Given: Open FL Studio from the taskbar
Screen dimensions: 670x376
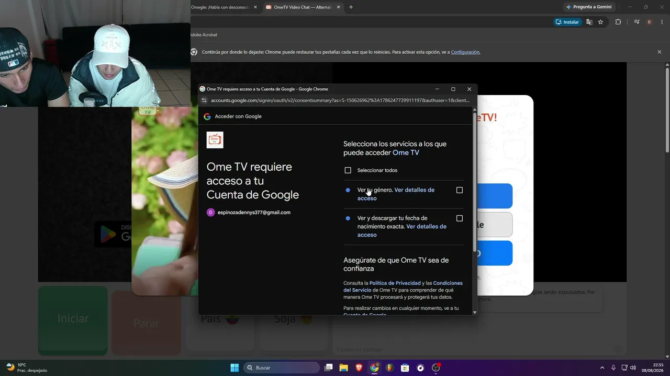Looking at the screenshot, I should point(389,368).
